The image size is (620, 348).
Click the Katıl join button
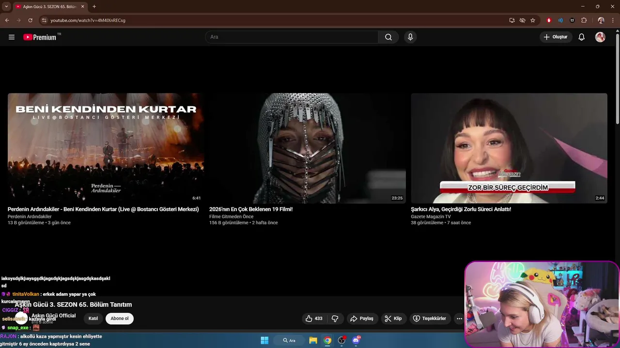tap(93, 319)
